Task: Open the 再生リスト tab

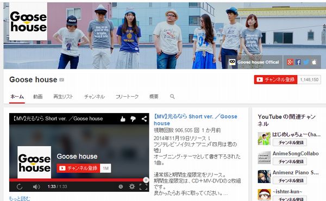Action: (x=63, y=97)
